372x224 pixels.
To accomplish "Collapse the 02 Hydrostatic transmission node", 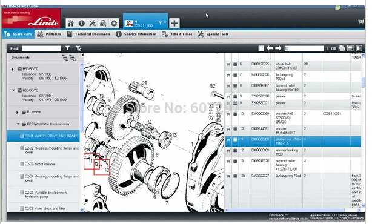I will click(18, 124).
